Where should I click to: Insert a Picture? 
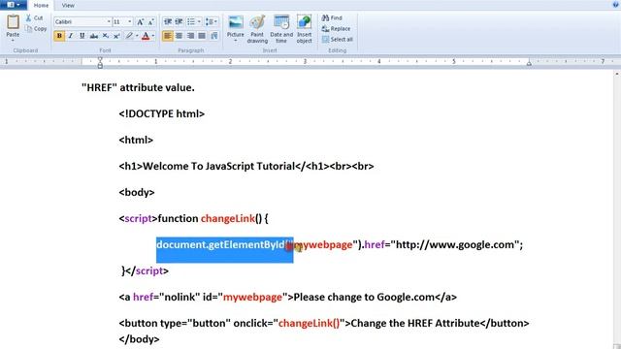click(235, 26)
